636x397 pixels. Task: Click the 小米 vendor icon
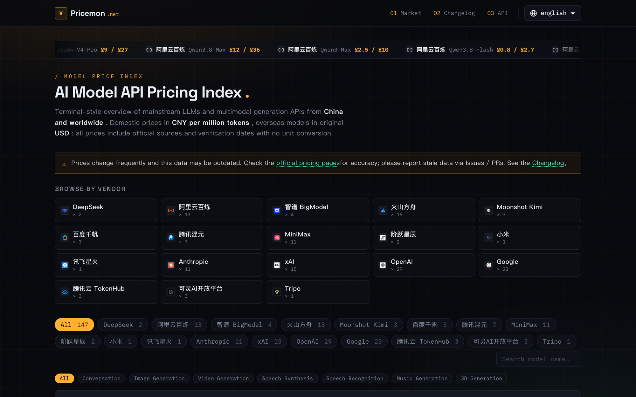(489, 238)
